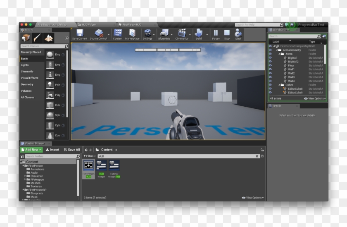The width and height of the screenshot is (347, 227).
Task: Toggle visibility of the Cubes folder
Action: point(270,85)
